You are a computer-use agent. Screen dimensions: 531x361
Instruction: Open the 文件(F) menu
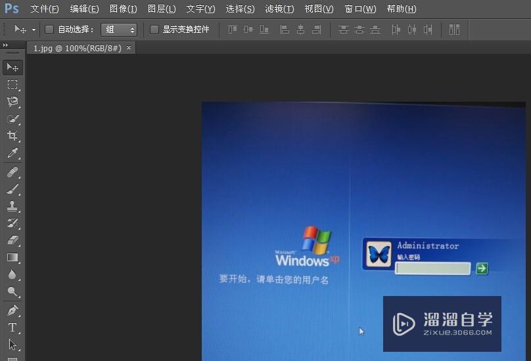tap(45, 9)
